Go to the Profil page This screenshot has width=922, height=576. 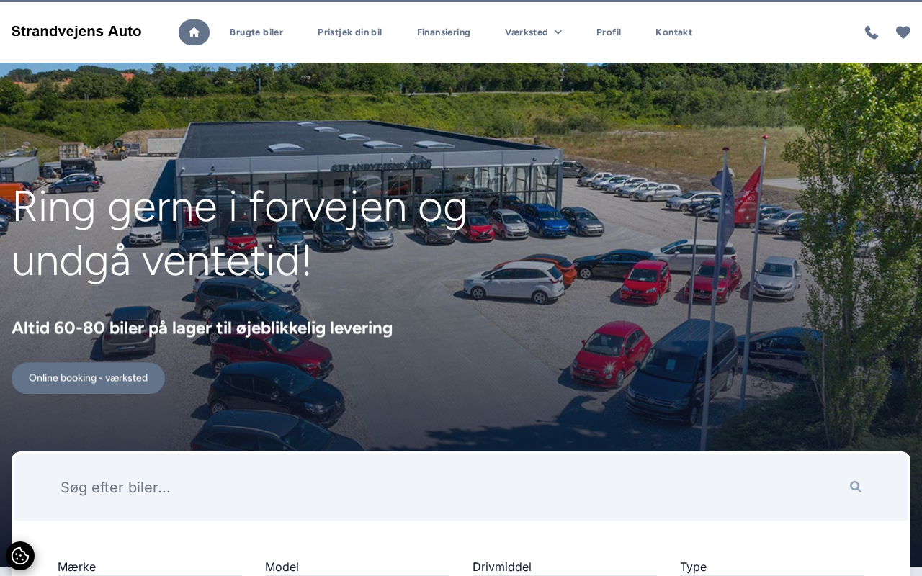609,32
